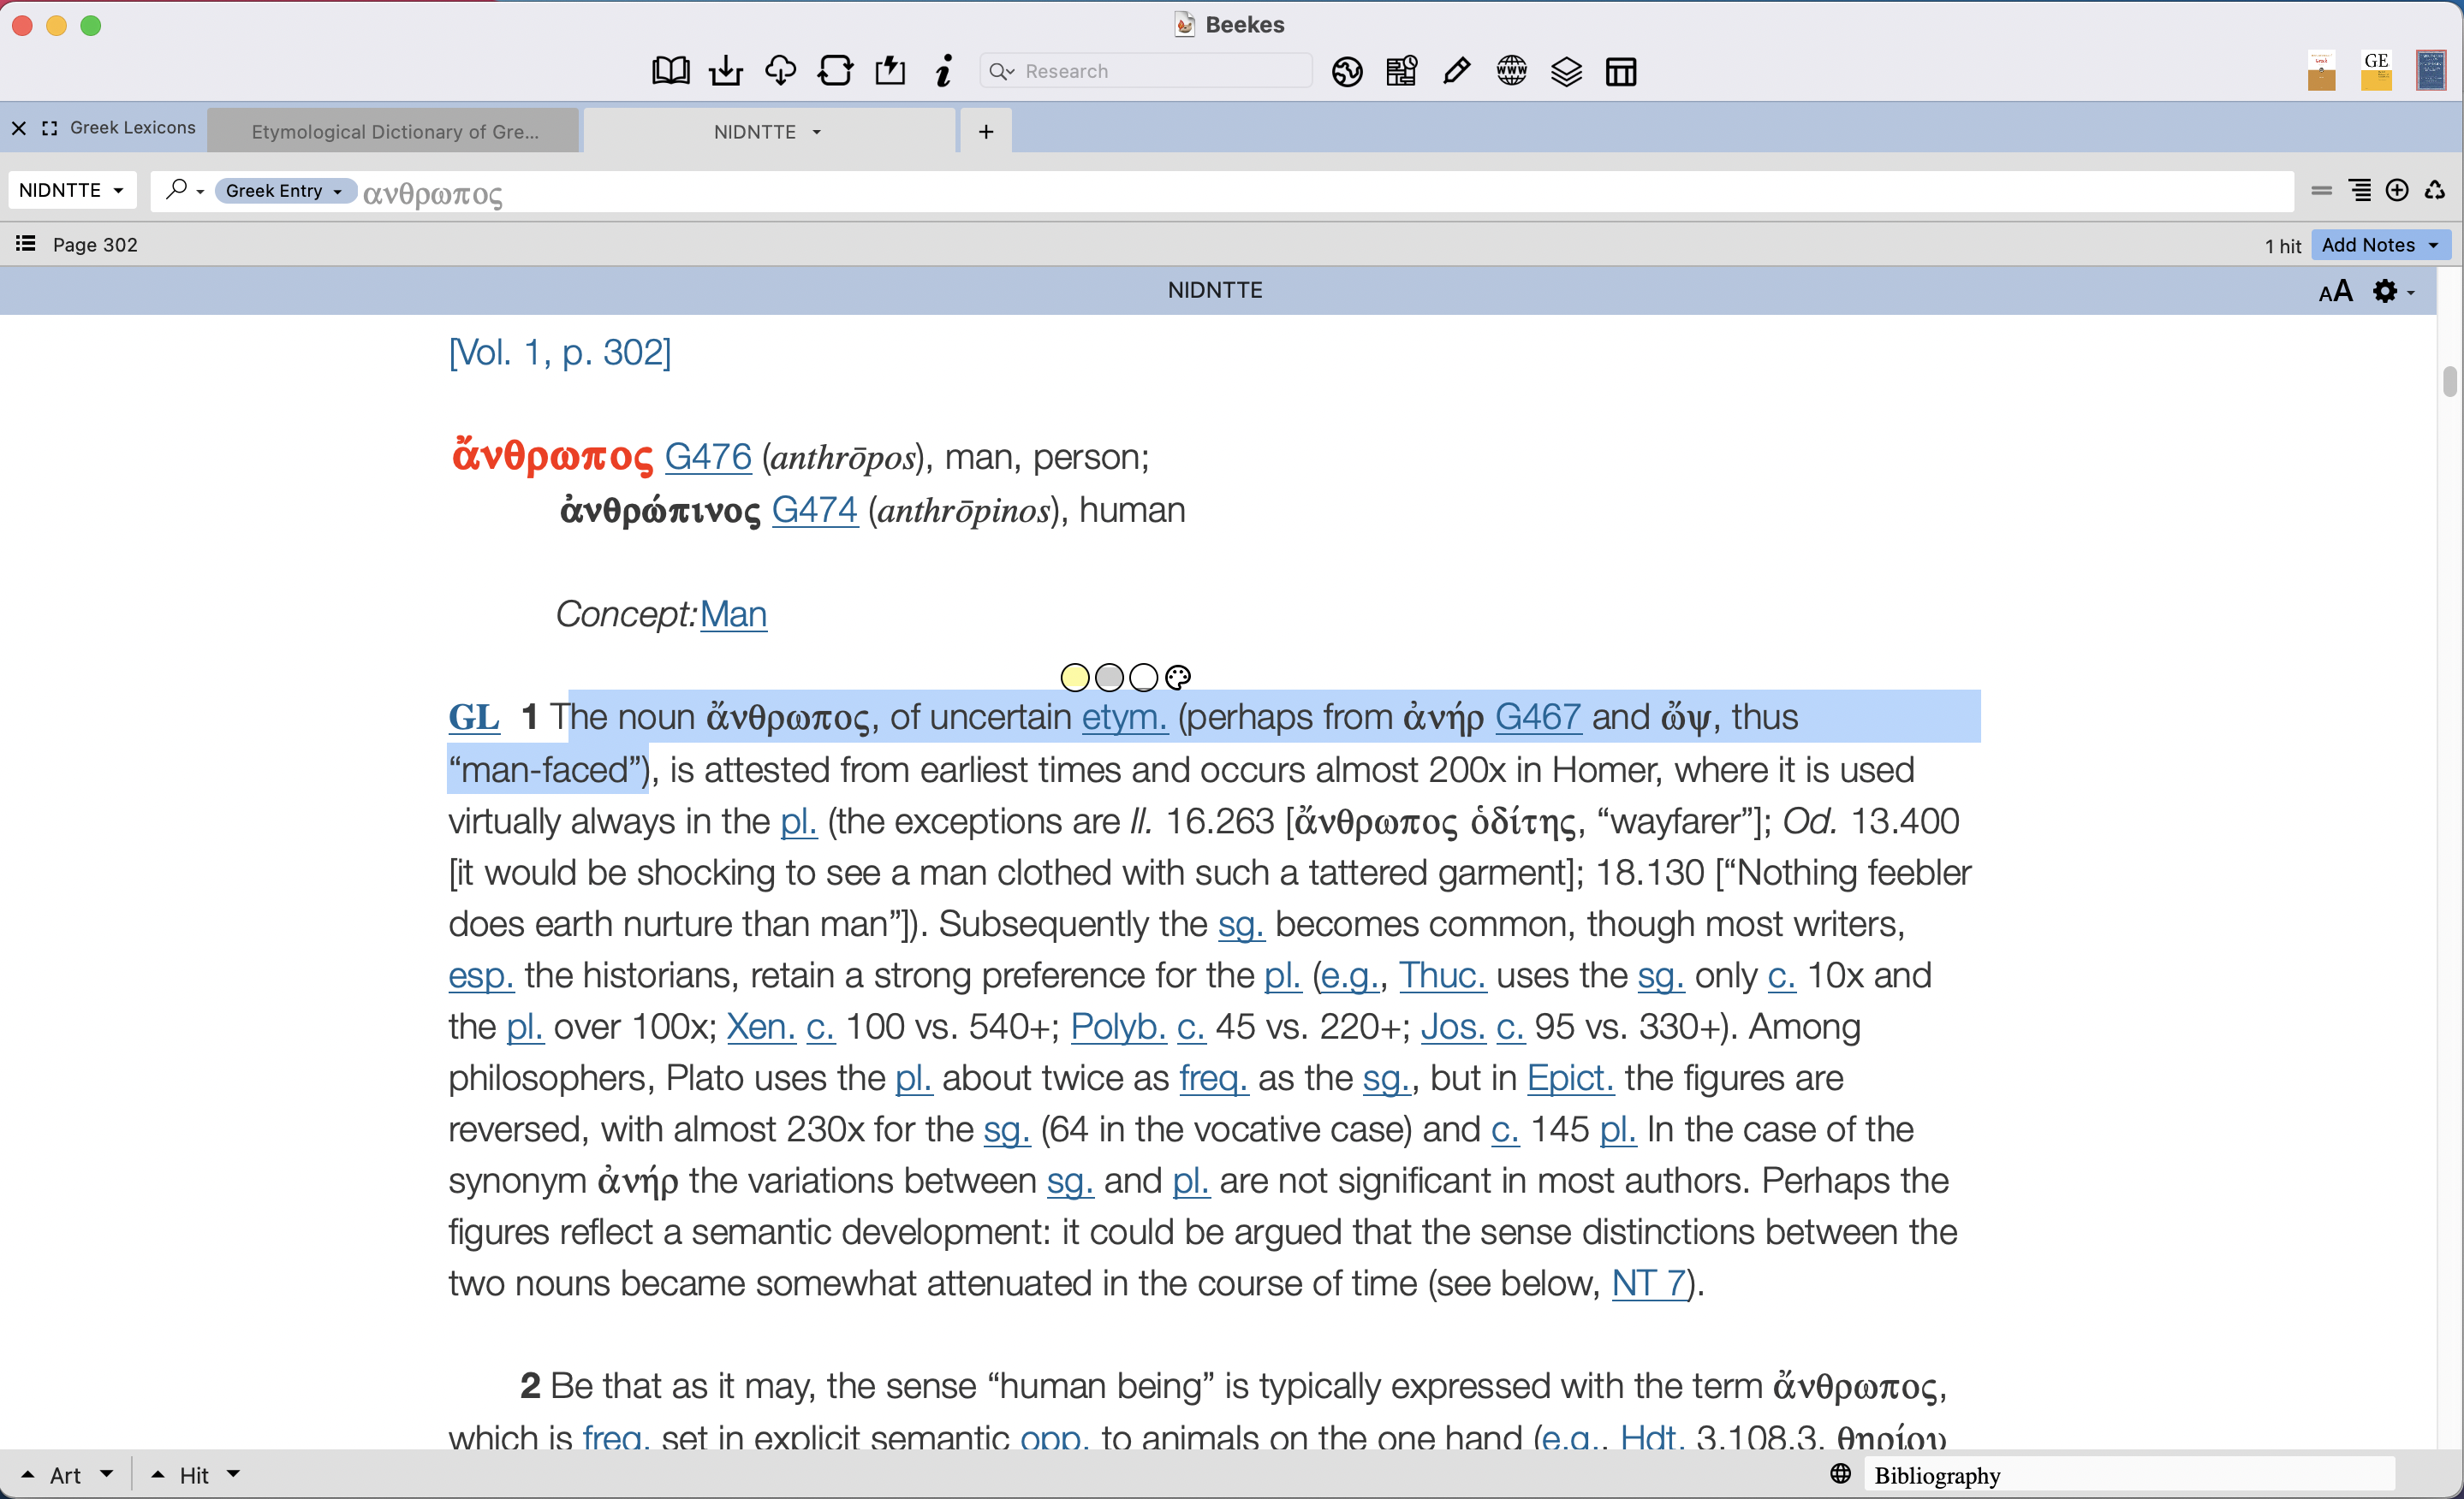This screenshot has width=2464, height=1499.
Task: Toggle the contents list icon beside Page 302
Action: (25, 243)
